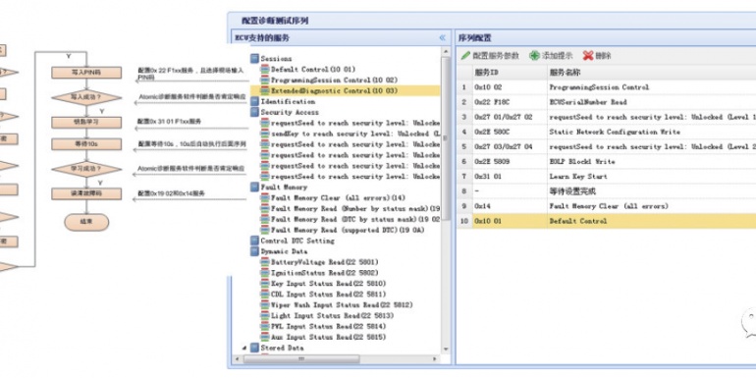Select Default Control in the sequence table

(578, 221)
